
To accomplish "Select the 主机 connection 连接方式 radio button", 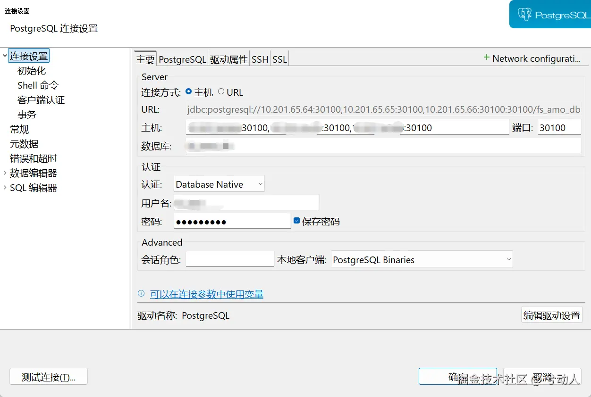I will (x=188, y=92).
